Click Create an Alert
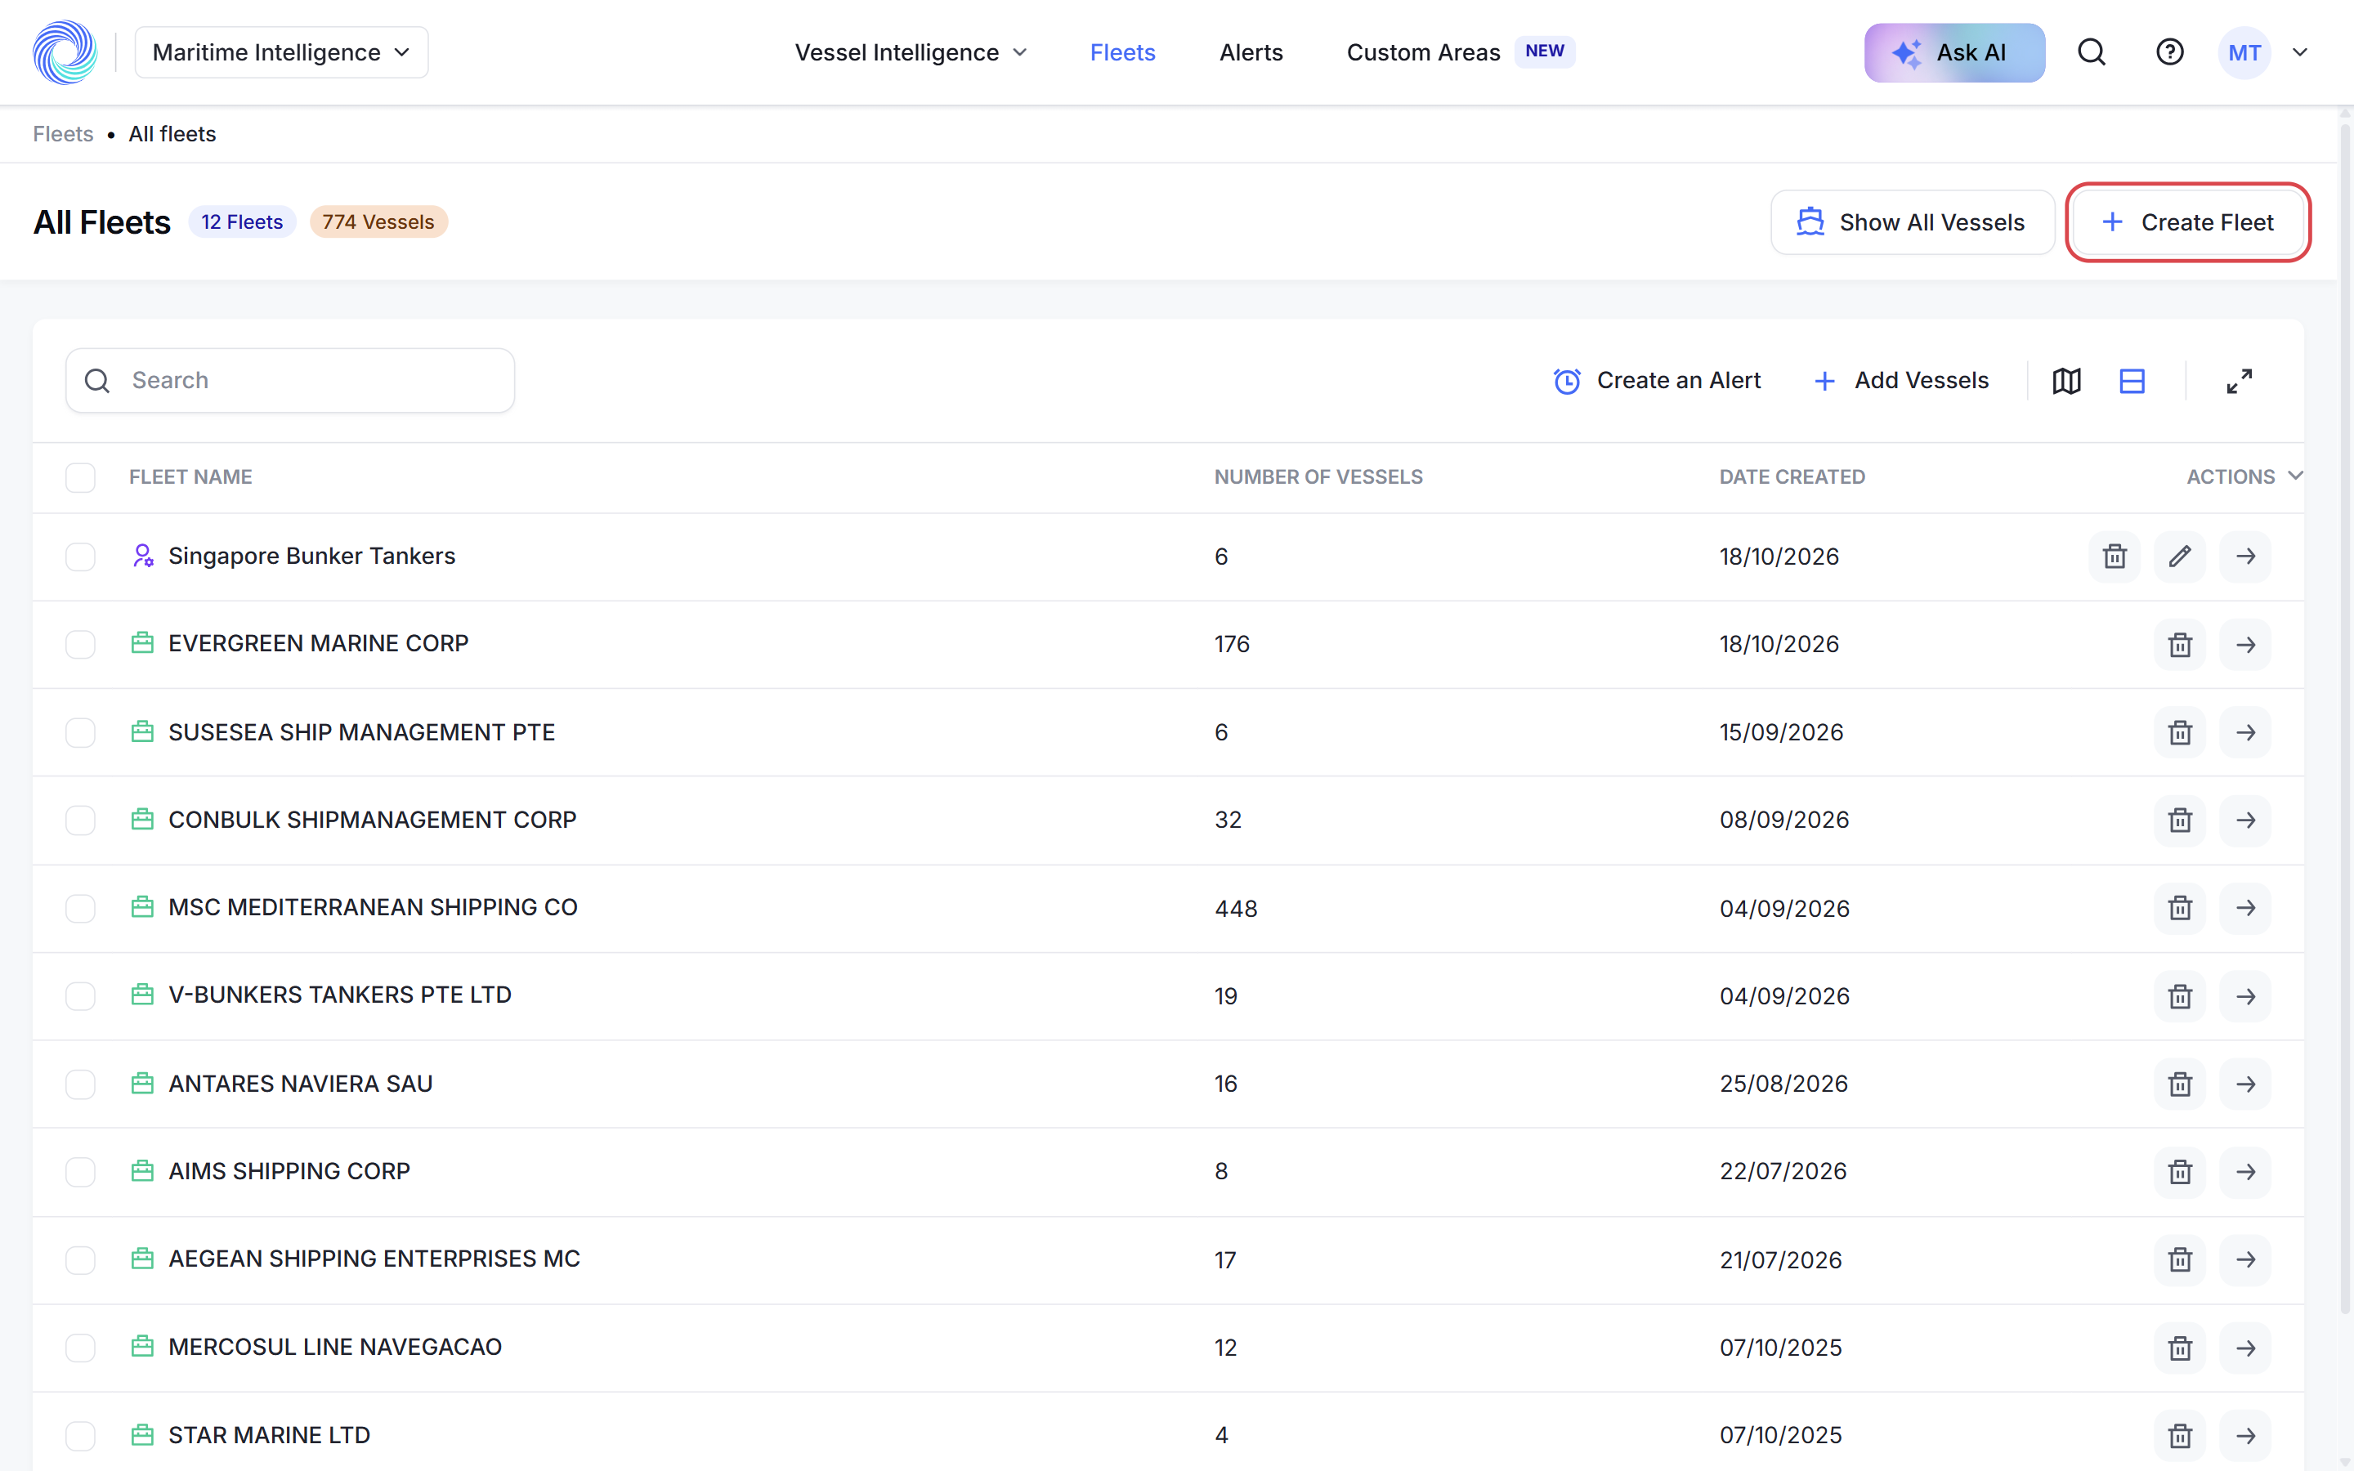 point(1657,380)
